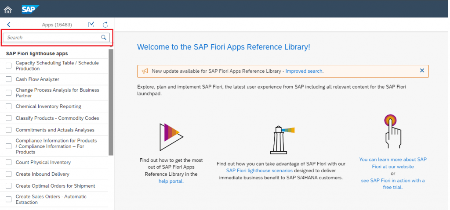The width and height of the screenshot is (450, 210).
Task: Activate the multi-select checkmark icon
Action: coord(91,25)
